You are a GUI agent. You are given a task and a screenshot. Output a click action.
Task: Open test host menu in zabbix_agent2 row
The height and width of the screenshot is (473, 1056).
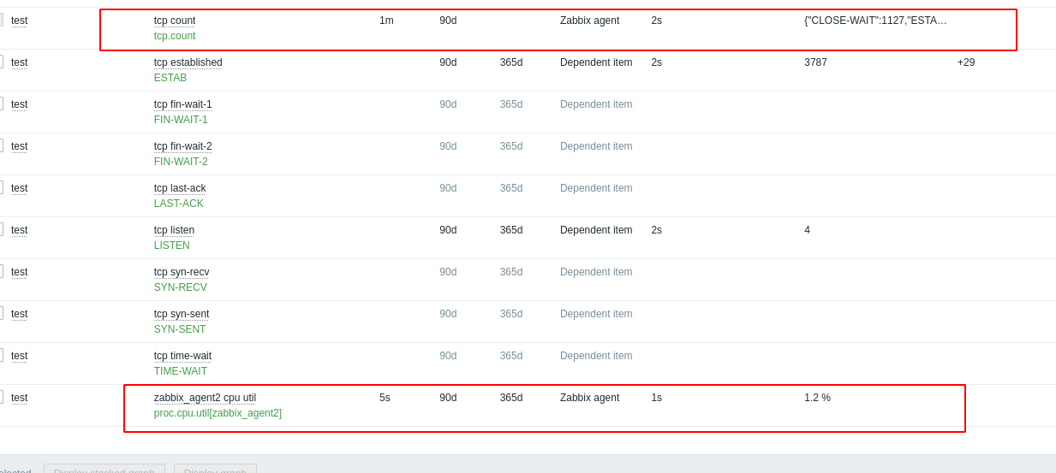pos(19,398)
